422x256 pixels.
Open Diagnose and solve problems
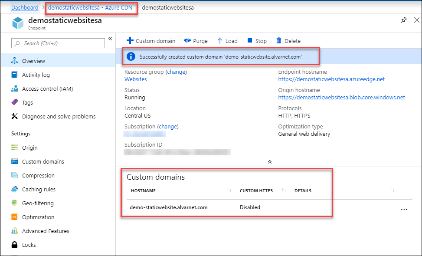58,116
